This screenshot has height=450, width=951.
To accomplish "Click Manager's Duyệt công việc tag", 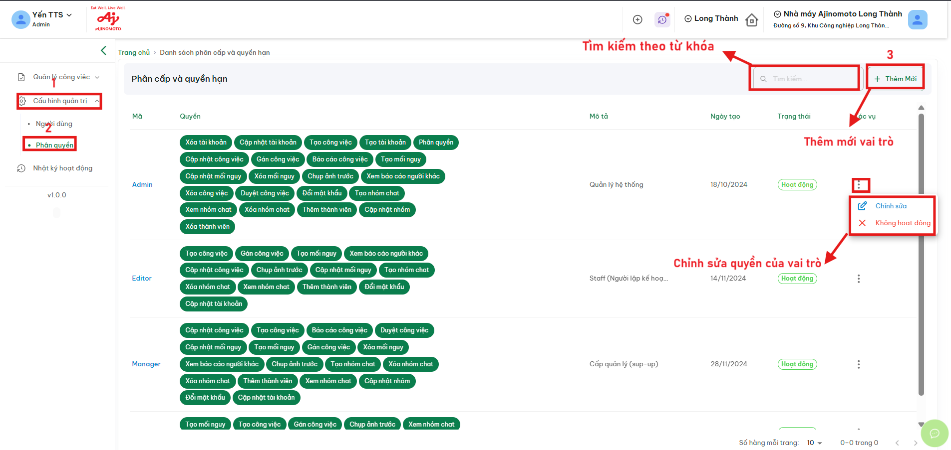I will tap(404, 330).
